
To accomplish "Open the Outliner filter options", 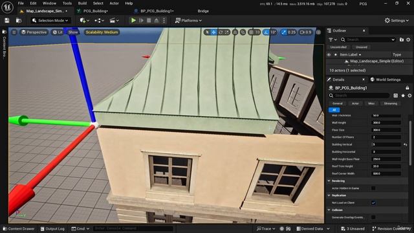I will (332, 39).
